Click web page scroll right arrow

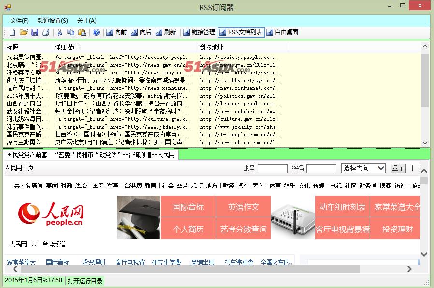(x=409, y=269)
